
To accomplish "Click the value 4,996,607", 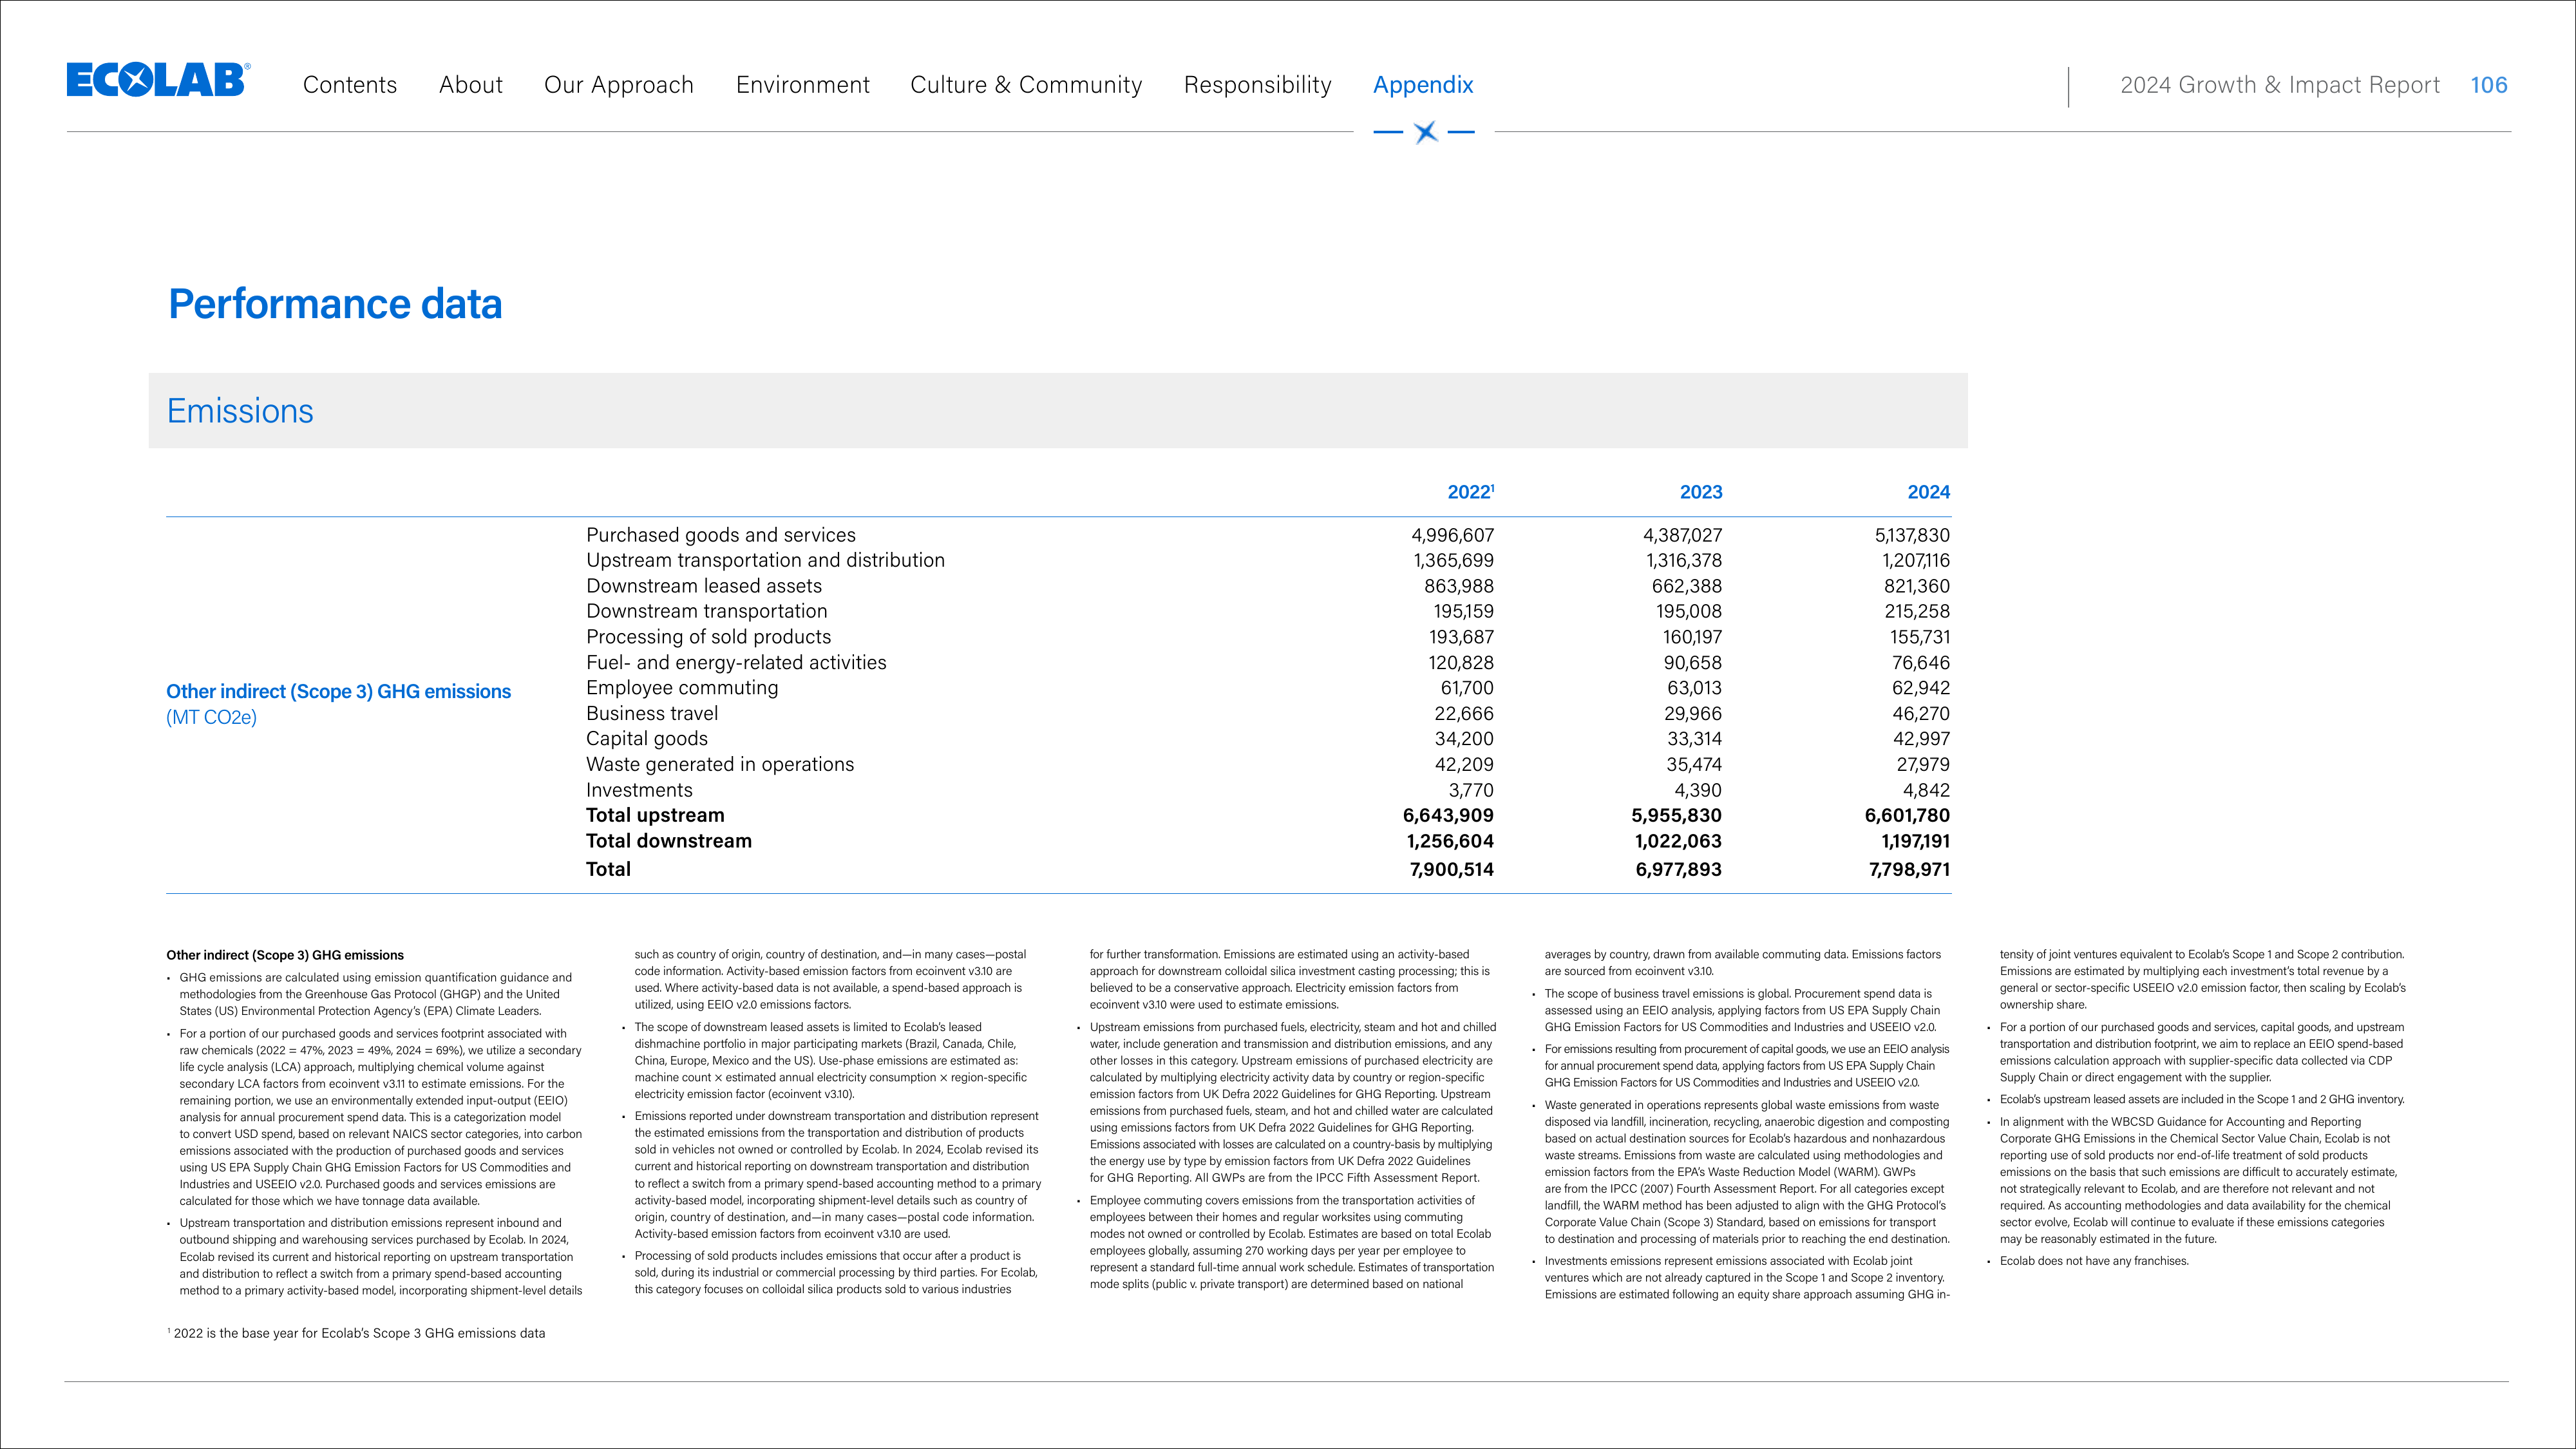I will [x=1452, y=535].
